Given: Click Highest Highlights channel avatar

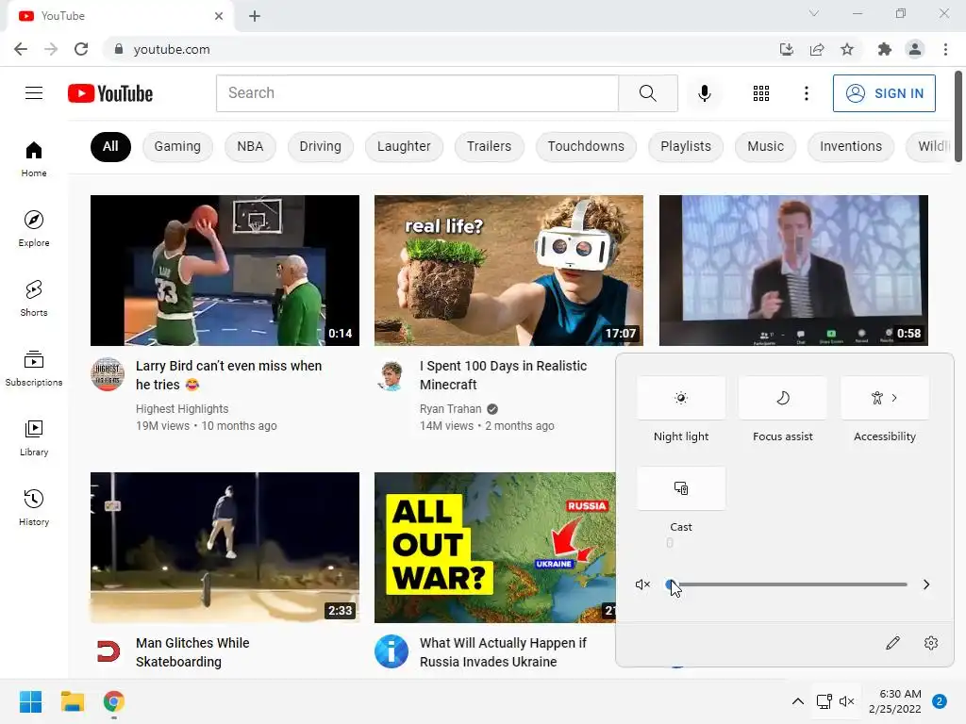Looking at the screenshot, I should (x=108, y=374).
